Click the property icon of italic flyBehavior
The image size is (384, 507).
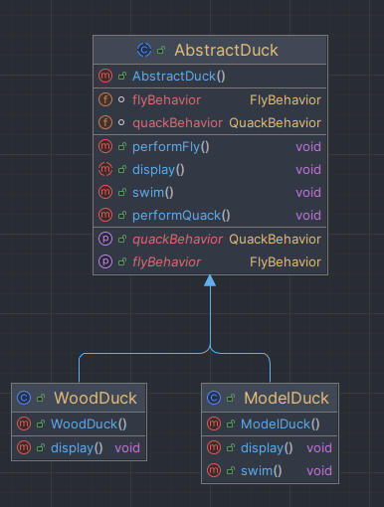105,261
